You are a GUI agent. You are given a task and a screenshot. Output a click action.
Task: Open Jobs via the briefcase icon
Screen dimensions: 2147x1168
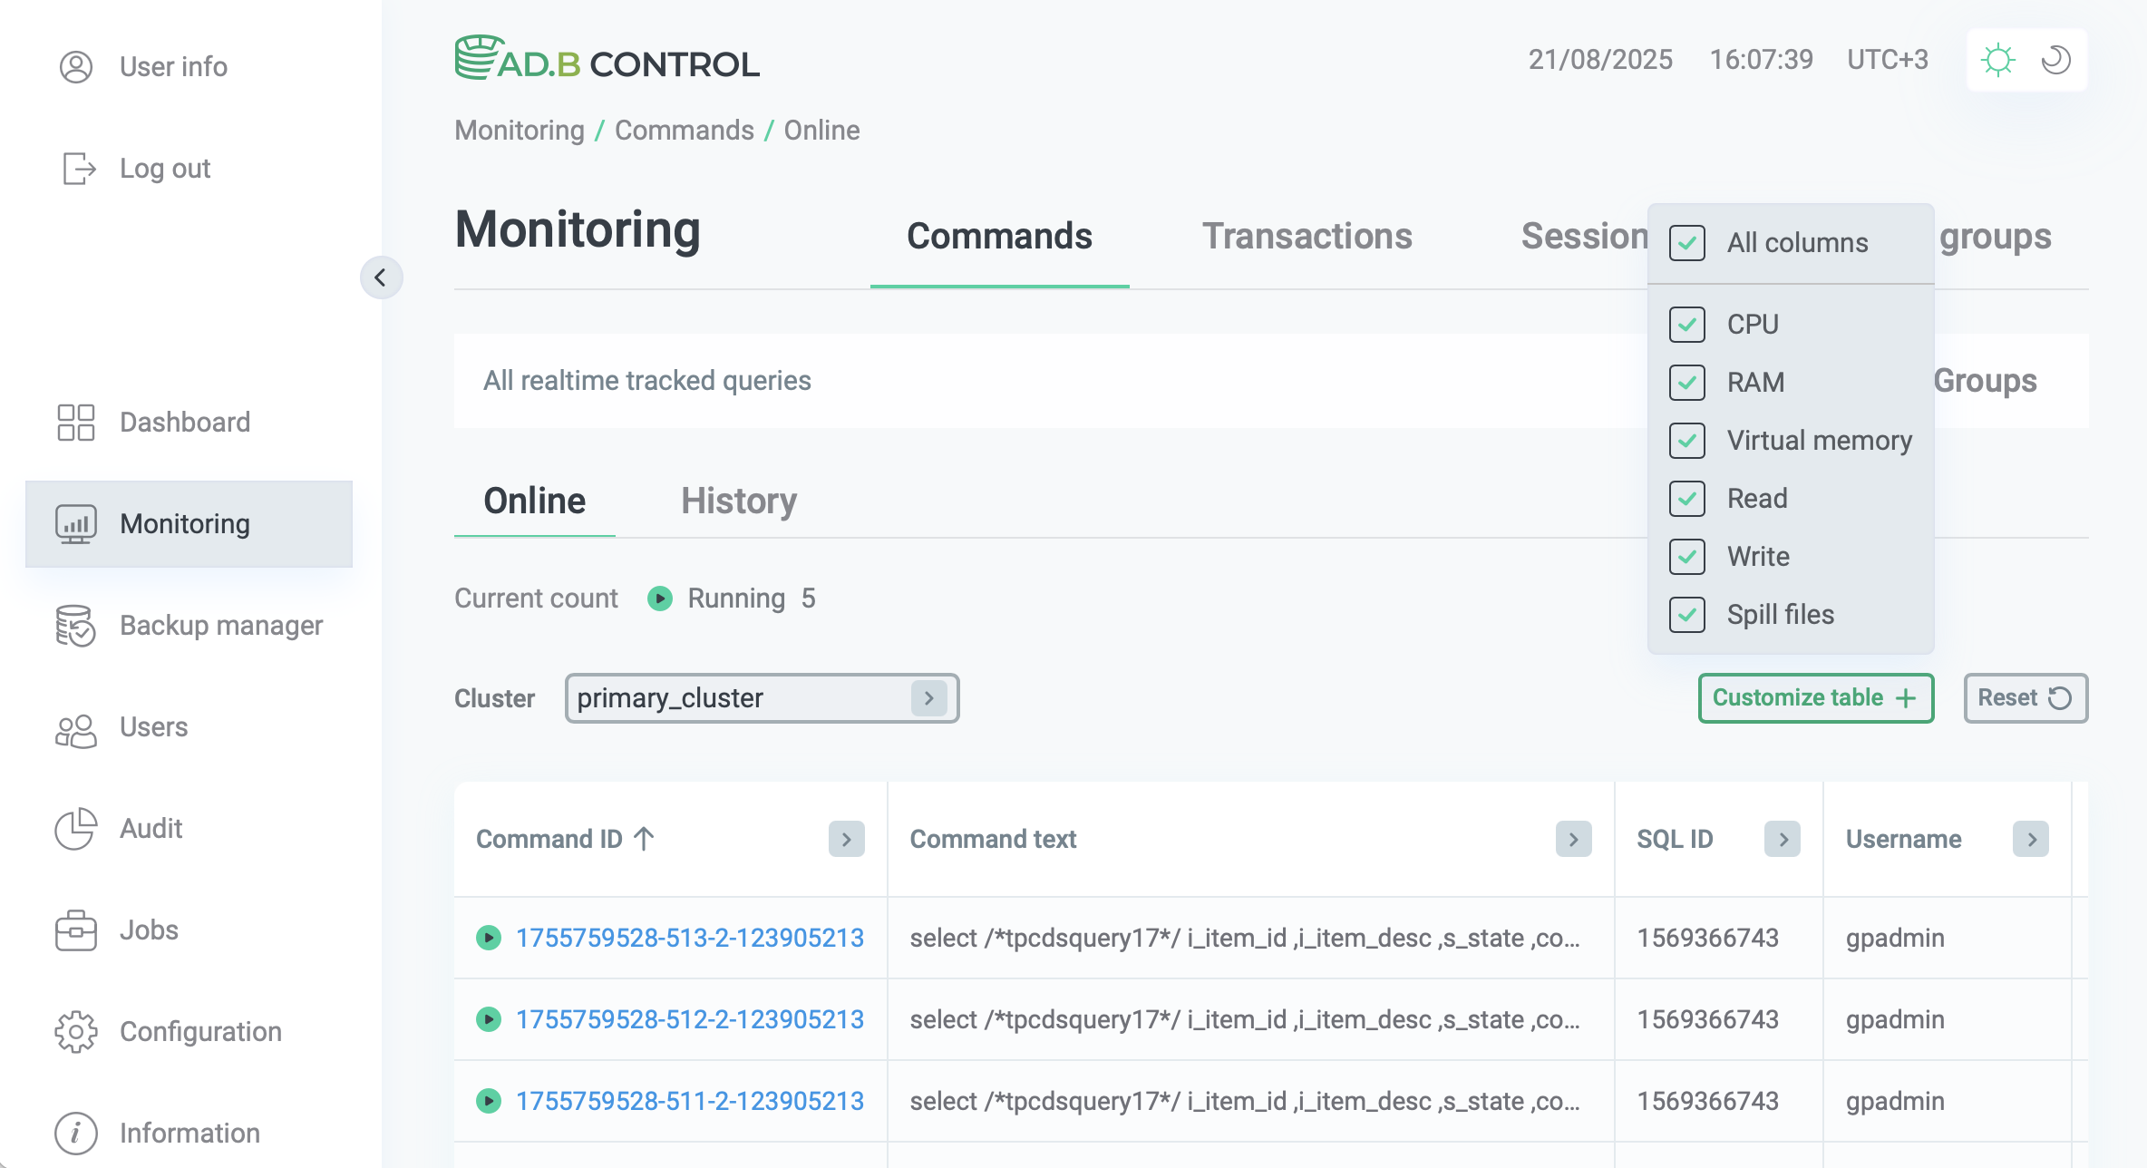click(x=76, y=930)
